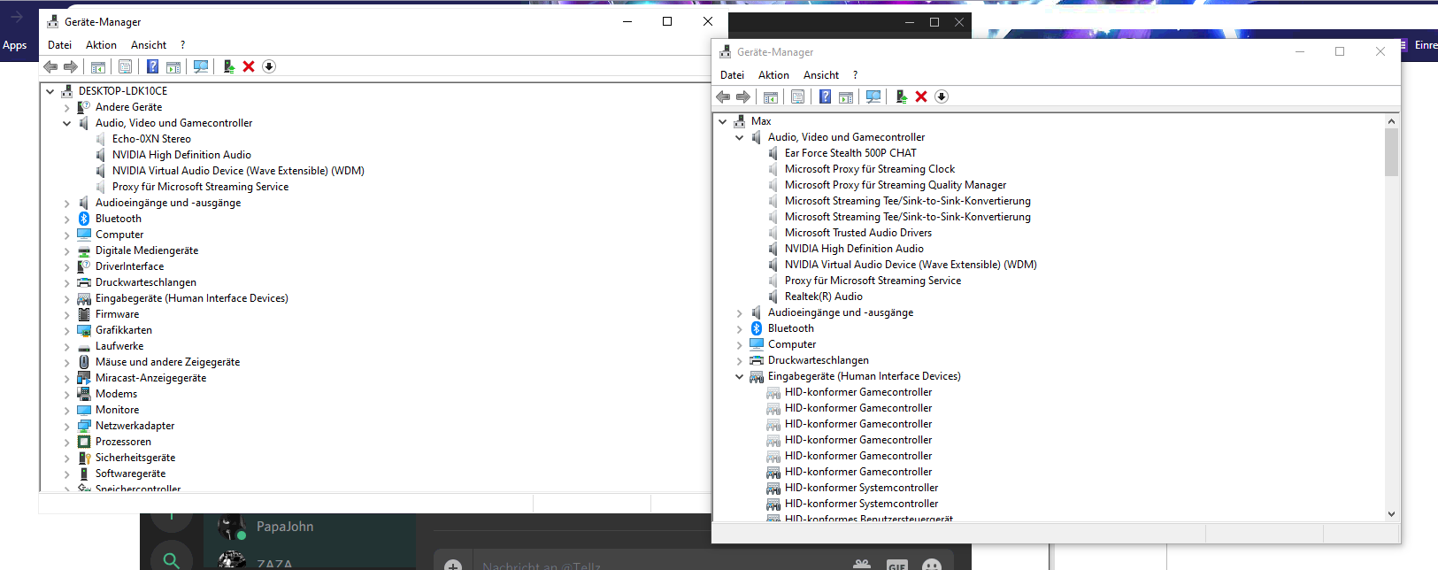1438x570 pixels.
Task: Click Bluetooth icon in left Geräte-Manager tree
Action: tap(84, 219)
